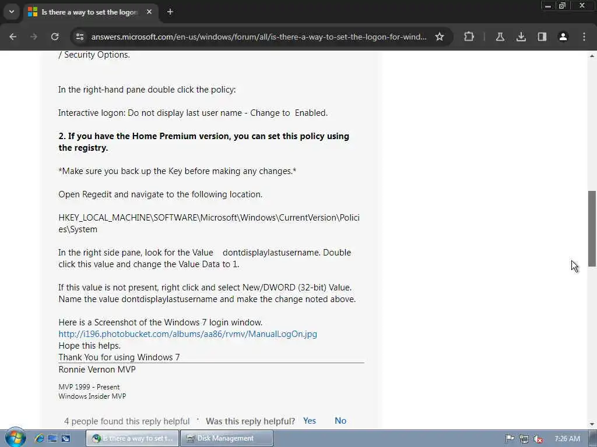Click the 'Ronnie Vernon MVP' signature text
This screenshot has width=597, height=447.
97,370
